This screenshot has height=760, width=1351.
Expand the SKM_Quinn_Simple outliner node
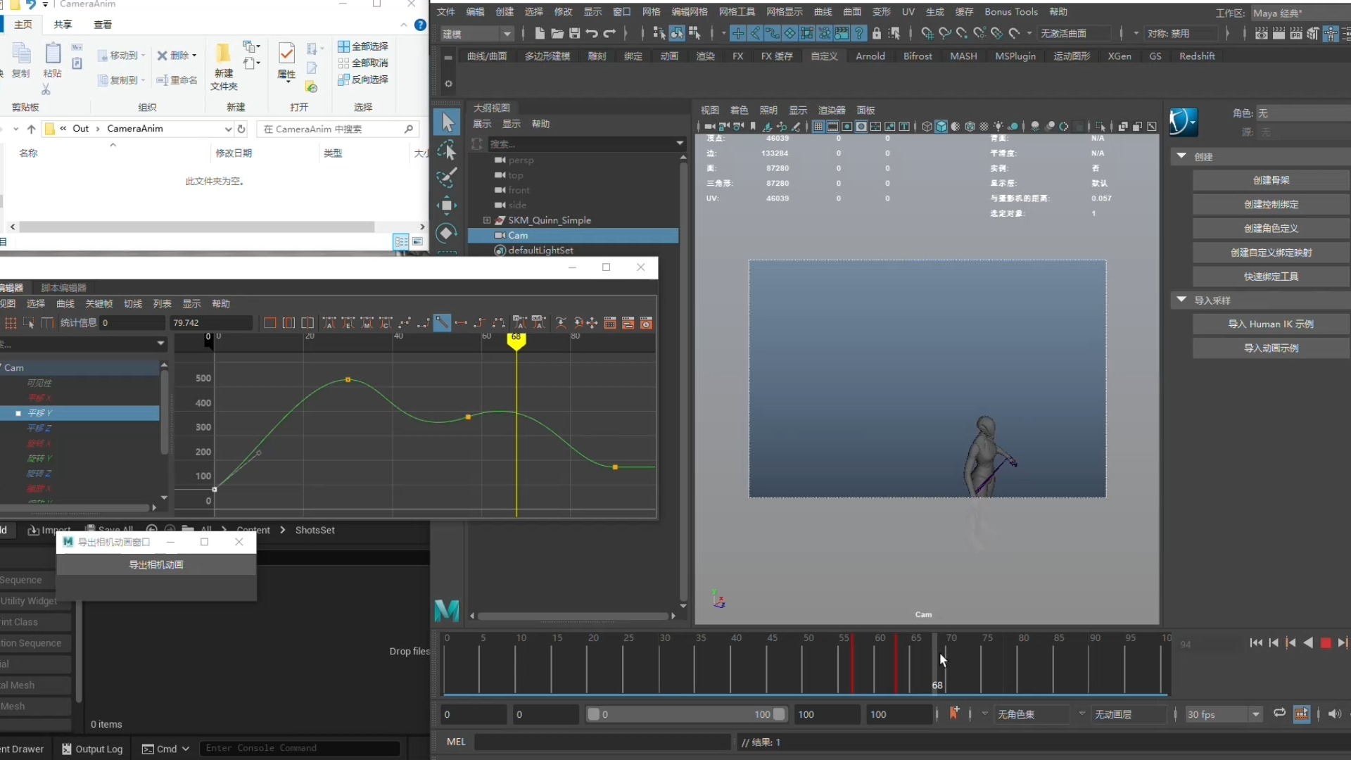[486, 220]
